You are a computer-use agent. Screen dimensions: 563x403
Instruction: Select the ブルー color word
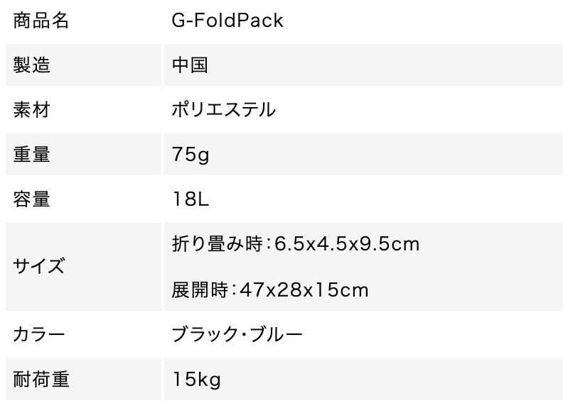pyautogui.click(x=274, y=334)
